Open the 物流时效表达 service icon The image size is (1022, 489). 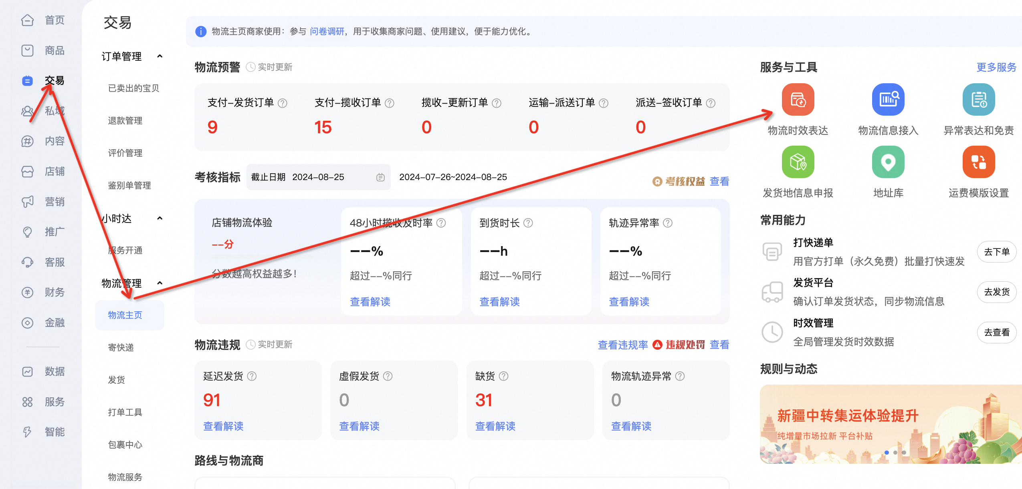[798, 99]
